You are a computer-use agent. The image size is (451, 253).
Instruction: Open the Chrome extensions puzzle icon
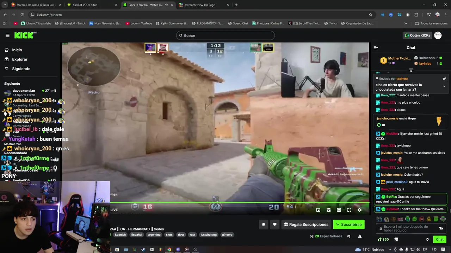coord(416,15)
